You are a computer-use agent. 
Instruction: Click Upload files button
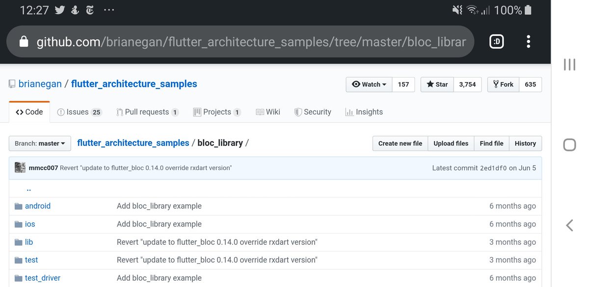pos(451,143)
